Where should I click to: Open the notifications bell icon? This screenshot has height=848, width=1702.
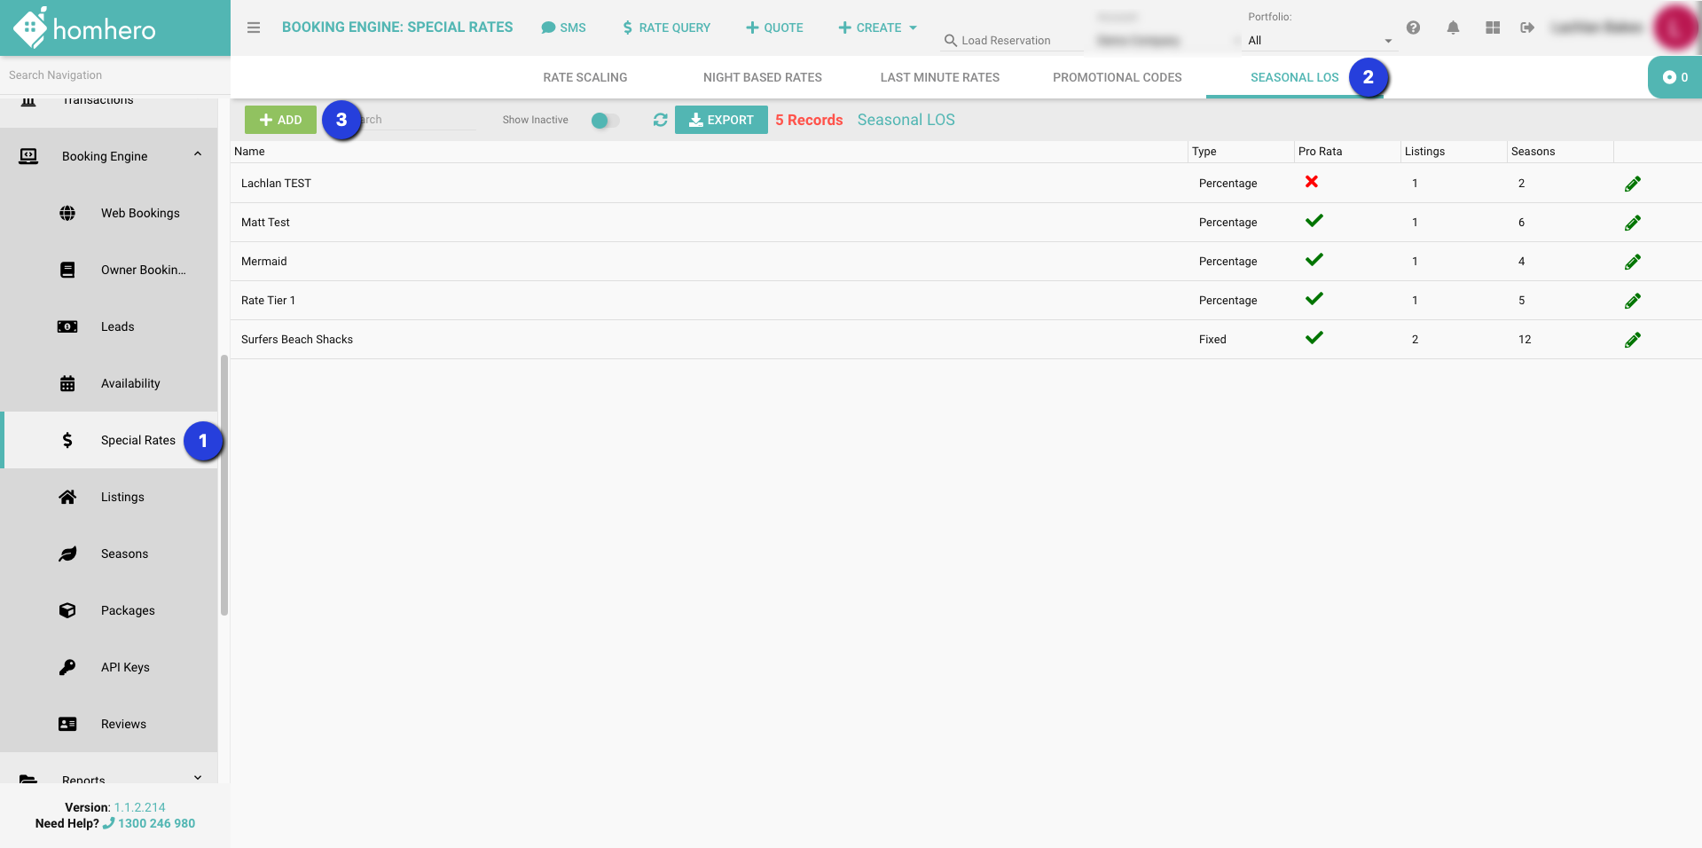coord(1453,27)
